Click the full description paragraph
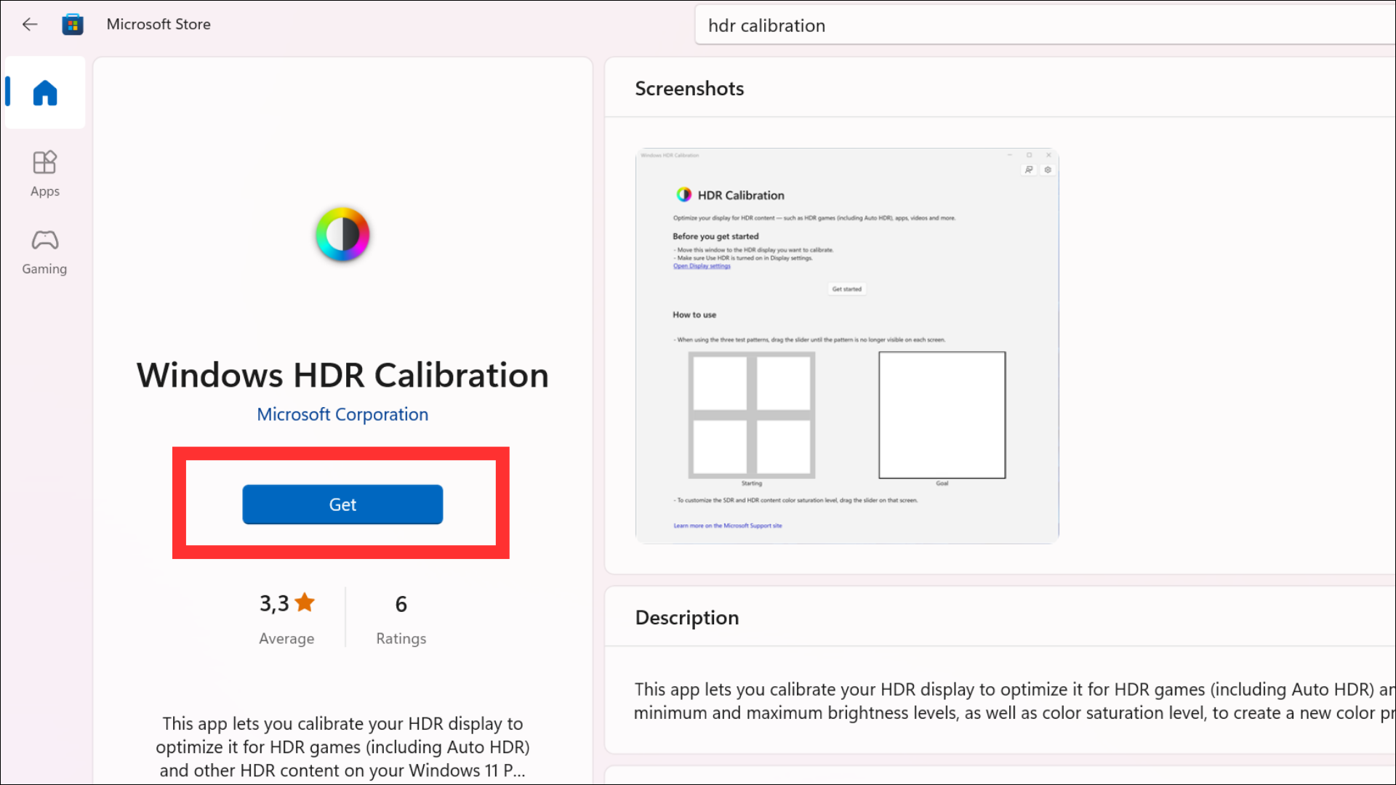The width and height of the screenshot is (1396, 785). 1011,701
